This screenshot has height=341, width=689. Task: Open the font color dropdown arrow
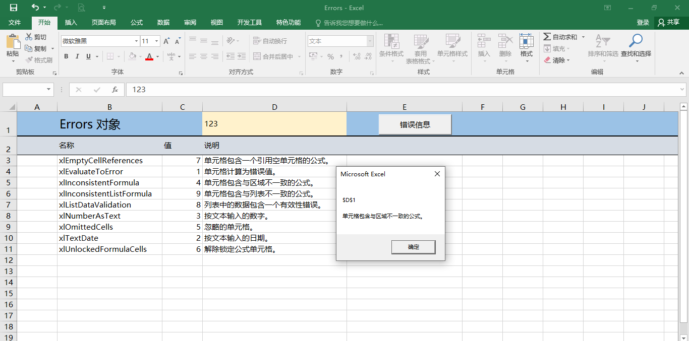click(157, 56)
